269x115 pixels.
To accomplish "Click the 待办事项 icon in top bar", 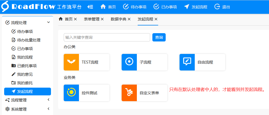I will click(x=126, y=7).
